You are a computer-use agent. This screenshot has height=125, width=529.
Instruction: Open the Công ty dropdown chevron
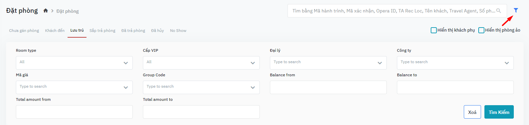(x=507, y=63)
